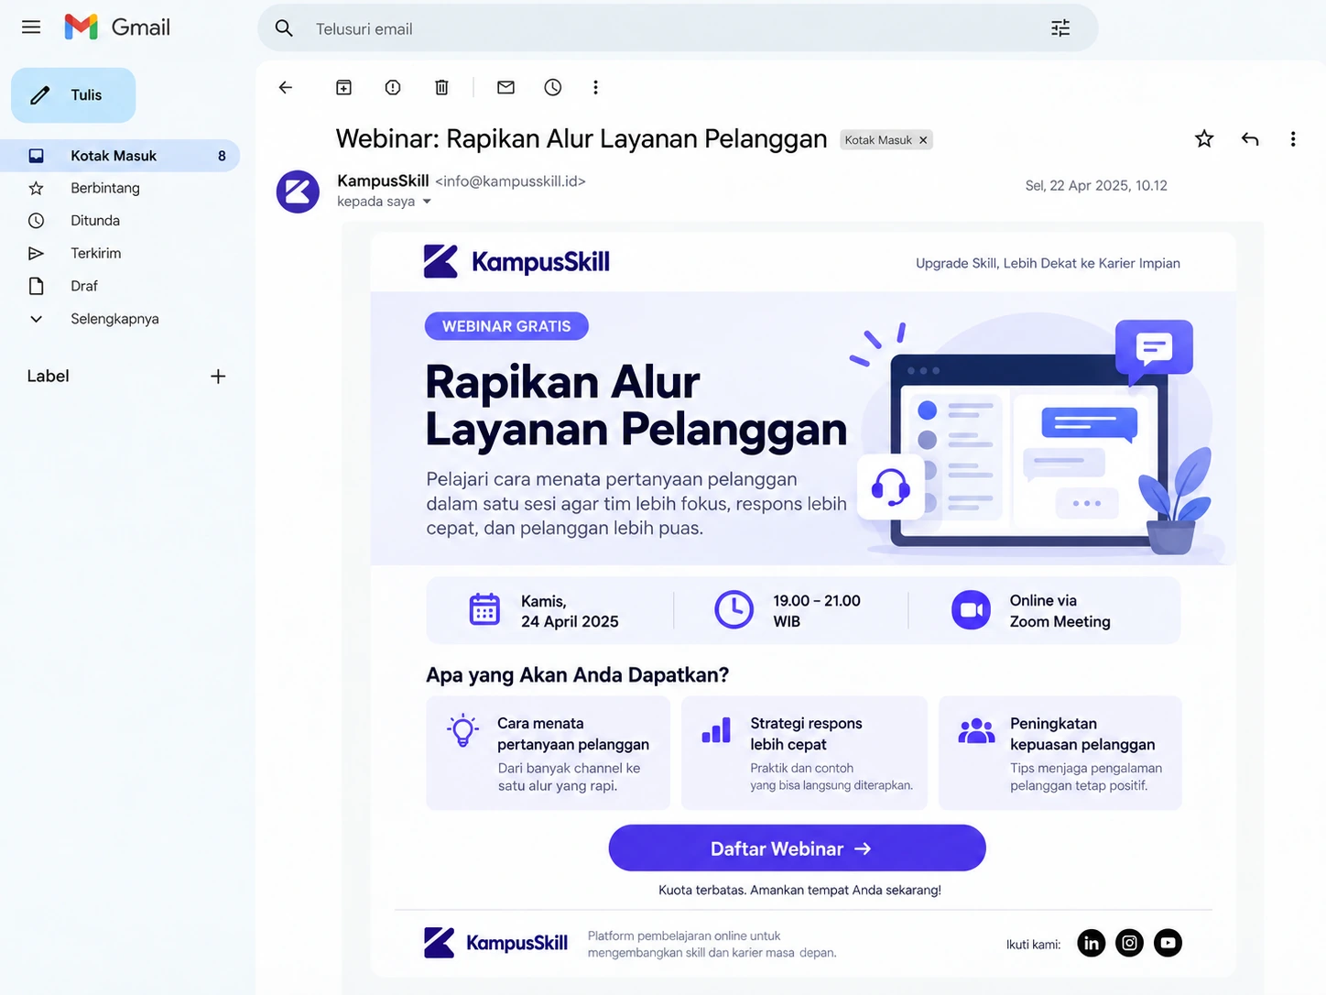Click sender name KampusSkill
Viewport: 1326px width, 995px height.
coord(383,181)
